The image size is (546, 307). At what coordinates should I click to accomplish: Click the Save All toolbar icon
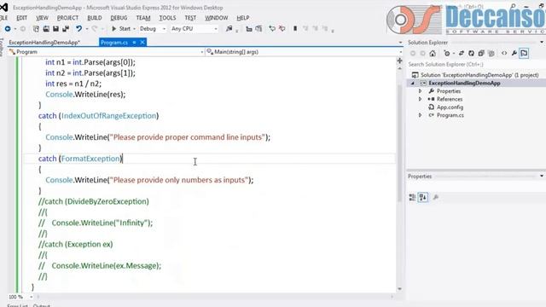click(x=66, y=28)
